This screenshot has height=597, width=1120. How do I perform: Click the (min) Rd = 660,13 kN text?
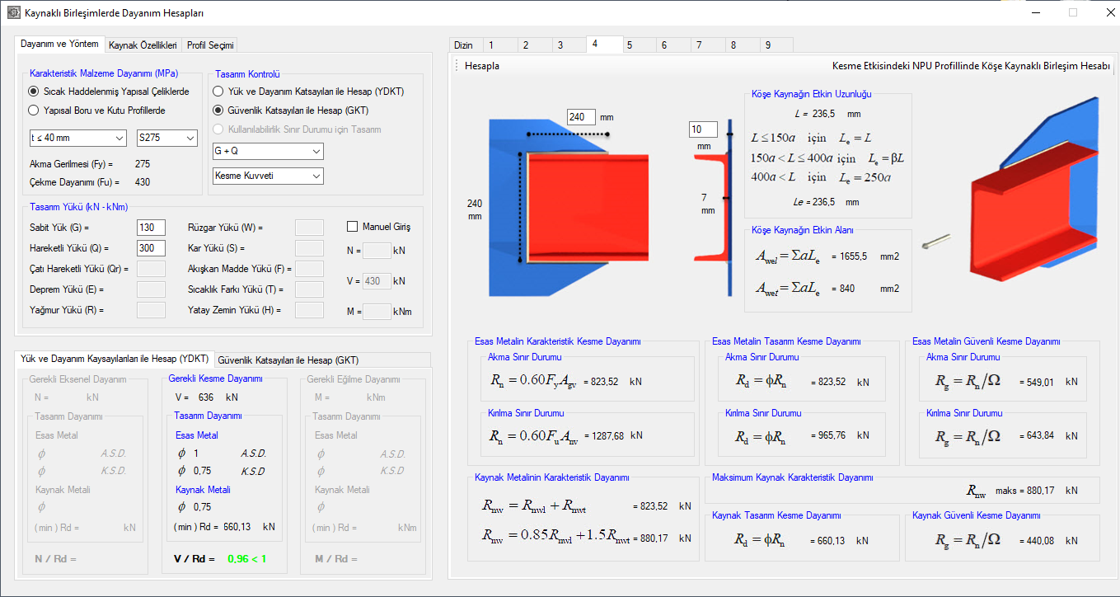pyautogui.click(x=224, y=527)
